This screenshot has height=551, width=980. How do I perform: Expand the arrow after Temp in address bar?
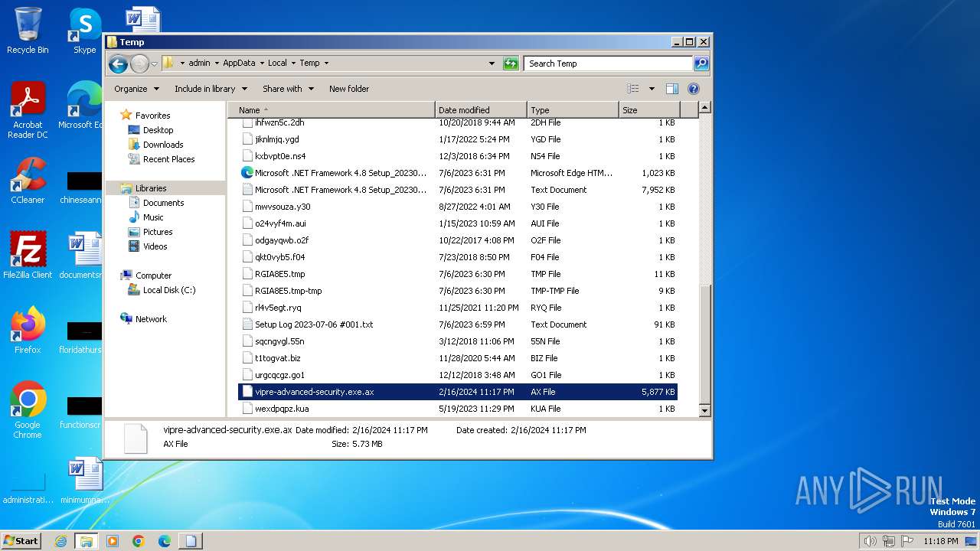tap(326, 64)
